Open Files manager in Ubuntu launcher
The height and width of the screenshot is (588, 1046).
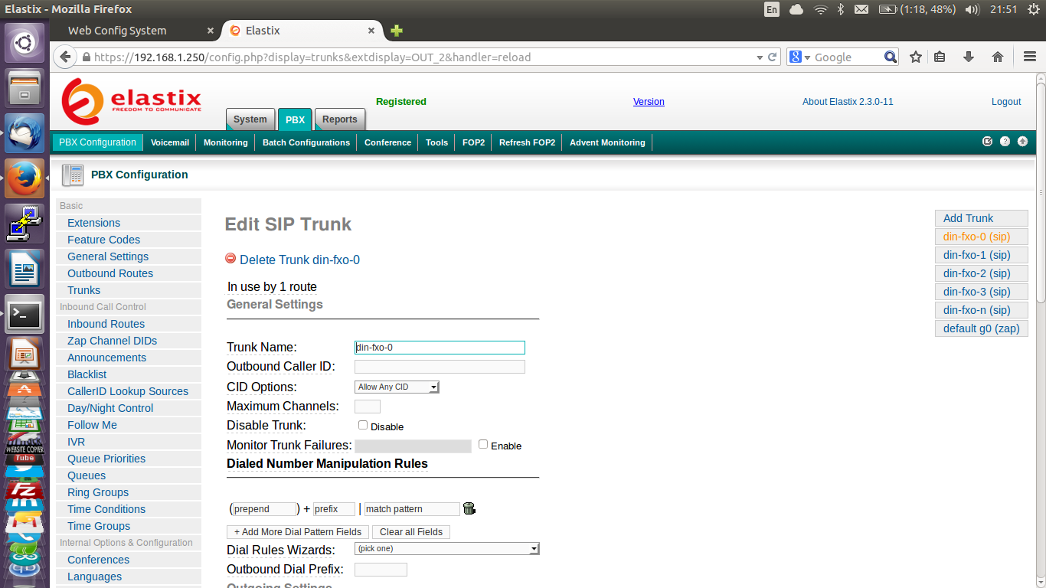tap(25, 87)
